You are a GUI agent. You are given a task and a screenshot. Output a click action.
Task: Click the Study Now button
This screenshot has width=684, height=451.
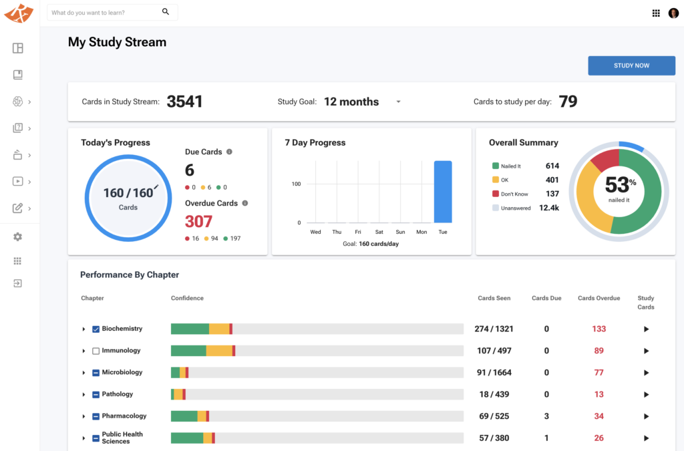point(631,65)
